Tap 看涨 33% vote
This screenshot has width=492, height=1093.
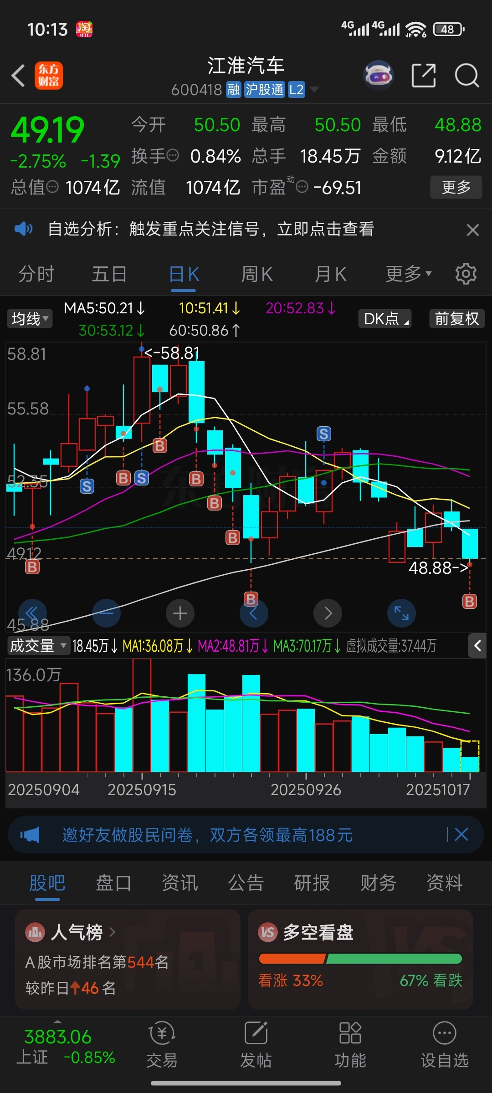pyautogui.click(x=291, y=981)
